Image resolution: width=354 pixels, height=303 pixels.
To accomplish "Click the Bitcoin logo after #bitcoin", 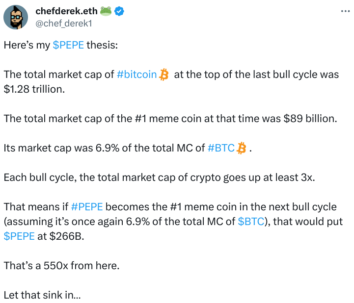I will click(164, 75).
